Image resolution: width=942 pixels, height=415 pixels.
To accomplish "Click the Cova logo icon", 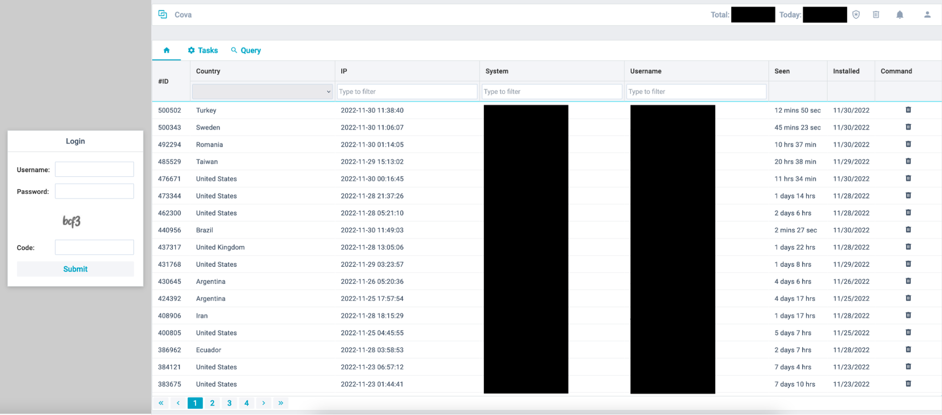I will point(163,15).
